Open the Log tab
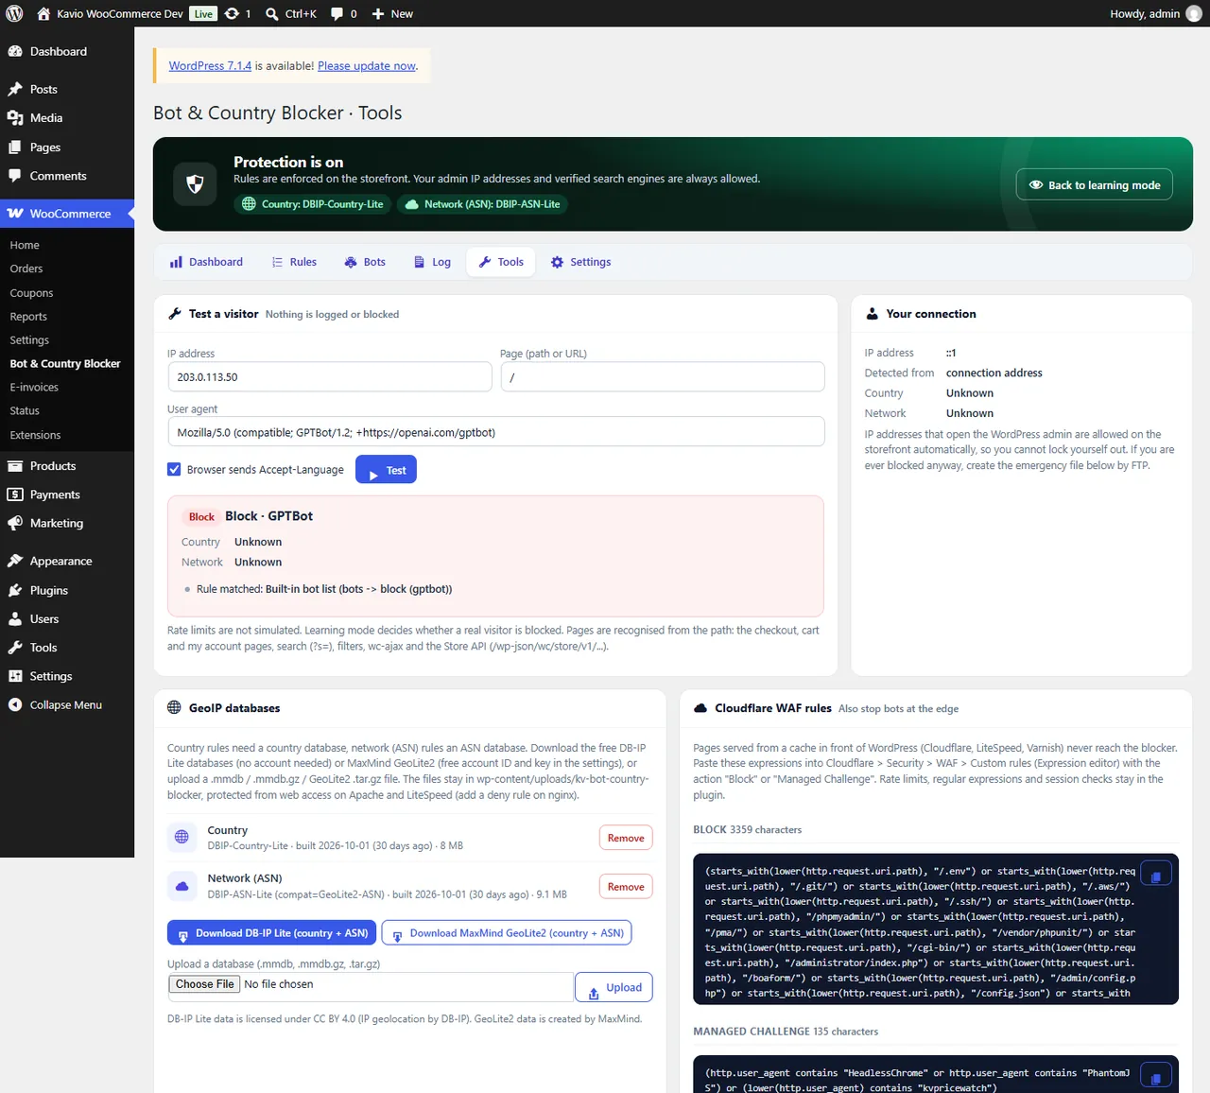 (x=432, y=262)
